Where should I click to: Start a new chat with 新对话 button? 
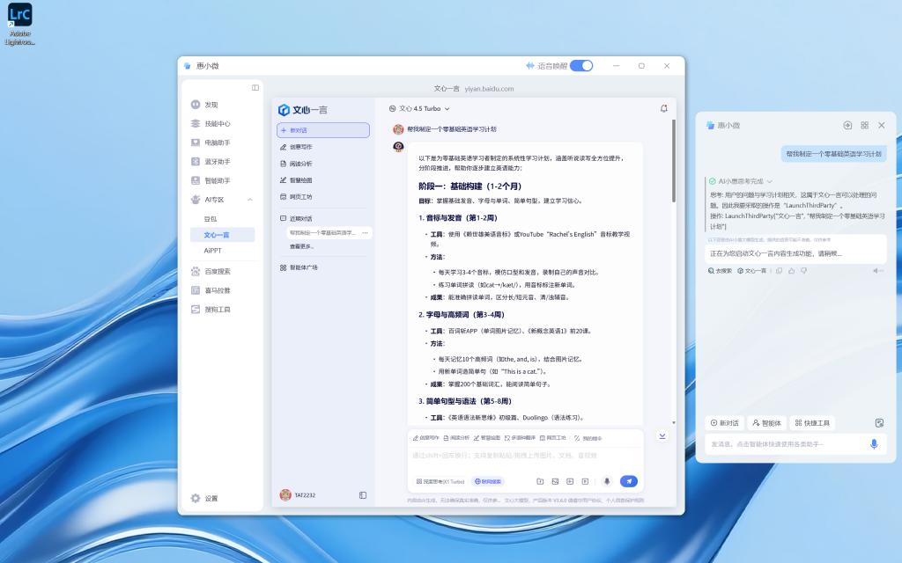(x=322, y=130)
